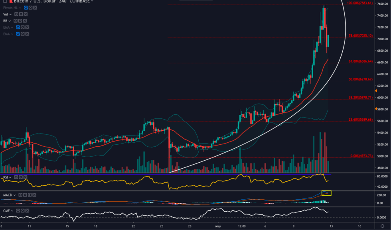Open the MACD source code brackets icon

click(30, 195)
